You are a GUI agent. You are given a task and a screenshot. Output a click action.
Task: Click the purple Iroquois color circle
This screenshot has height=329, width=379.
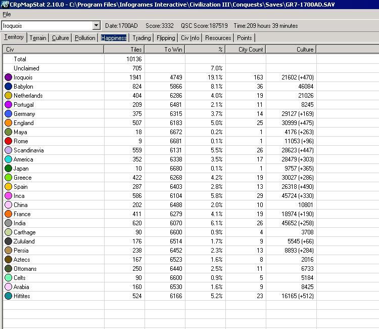[8, 77]
